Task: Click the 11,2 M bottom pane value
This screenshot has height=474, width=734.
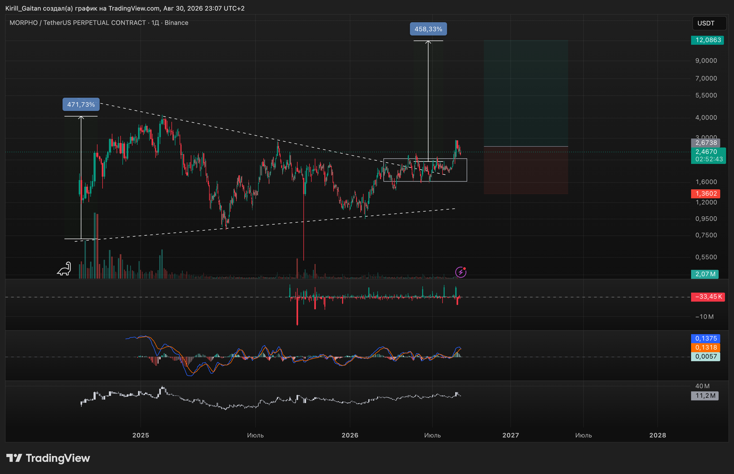Action: (705, 396)
